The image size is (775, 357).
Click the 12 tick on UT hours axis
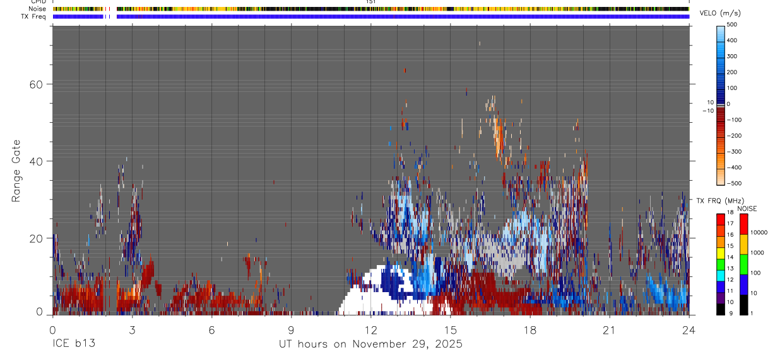click(370, 329)
